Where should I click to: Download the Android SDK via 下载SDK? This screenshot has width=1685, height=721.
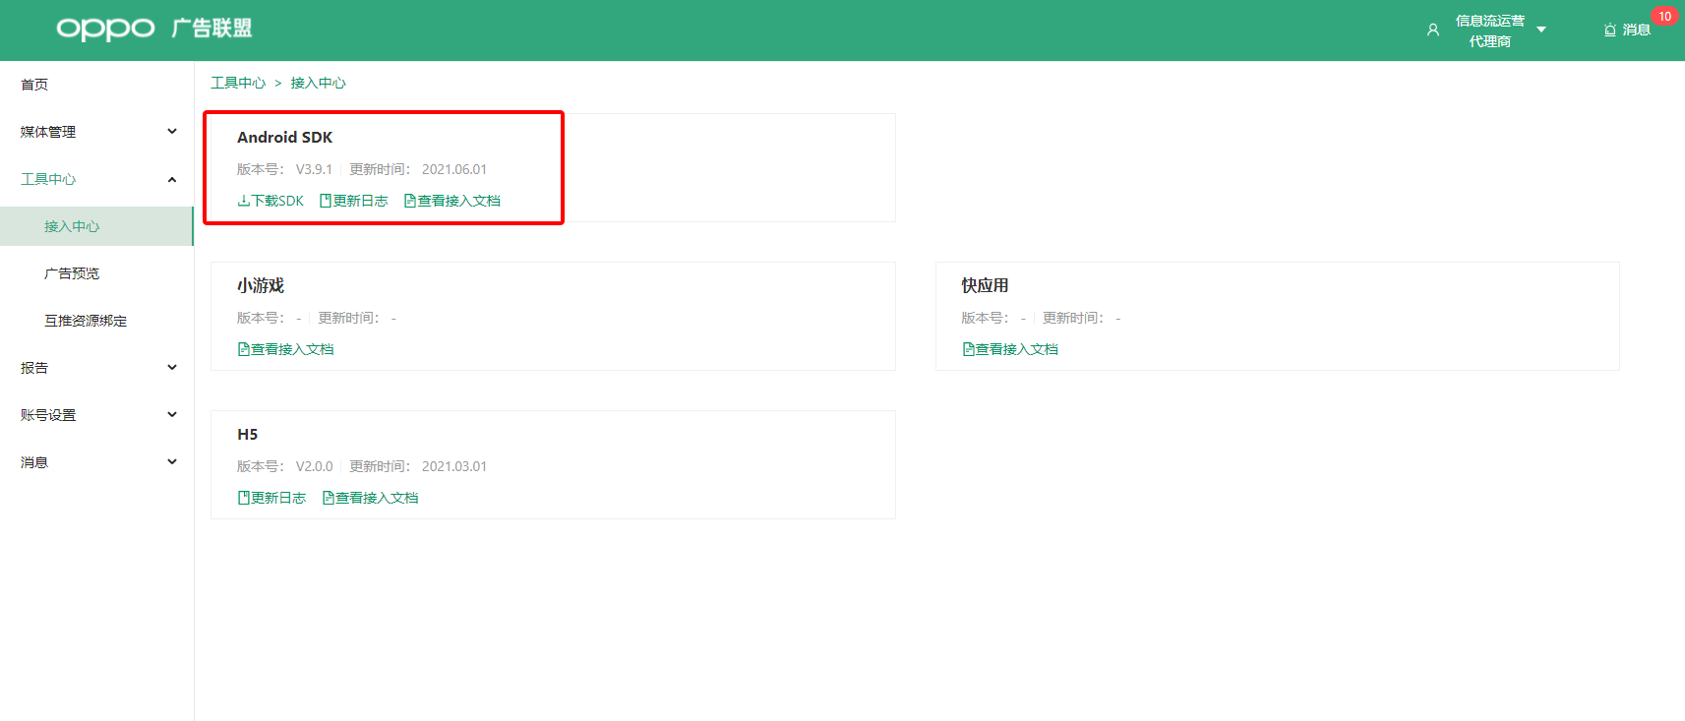[x=271, y=201]
